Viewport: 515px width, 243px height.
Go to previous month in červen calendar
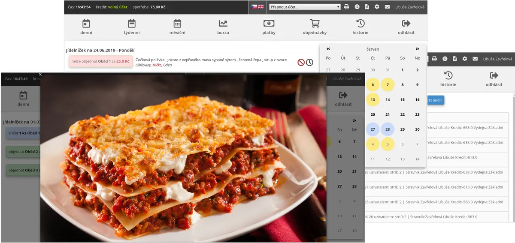[328, 49]
